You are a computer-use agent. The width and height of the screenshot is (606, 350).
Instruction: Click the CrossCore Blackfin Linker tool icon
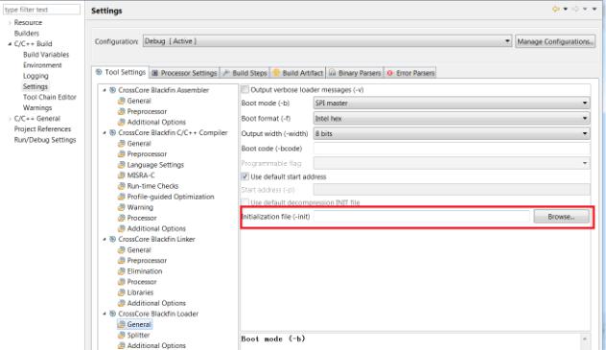click(x=112, y=239)
